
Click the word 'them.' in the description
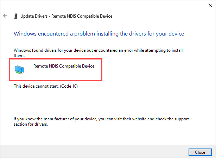point(19,55)
